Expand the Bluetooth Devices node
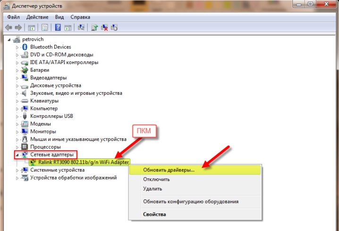The image size is (339, 231). [17, 47]
